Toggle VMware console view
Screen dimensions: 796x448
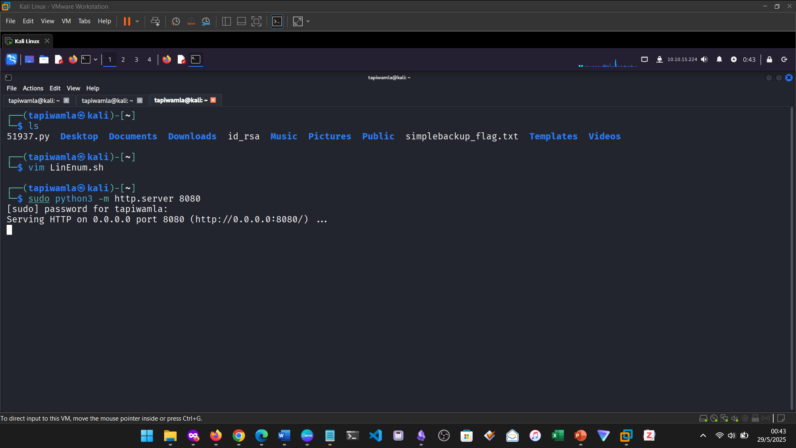277,22
